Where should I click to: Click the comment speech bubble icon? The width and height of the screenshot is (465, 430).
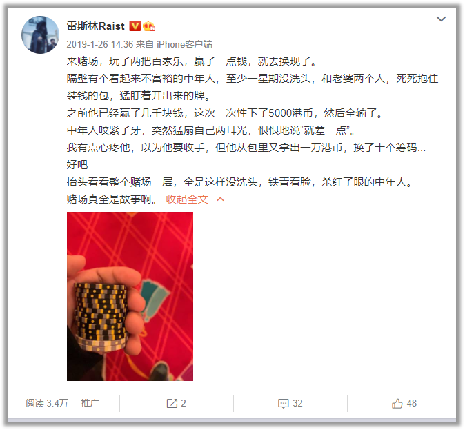pos(284,404)
